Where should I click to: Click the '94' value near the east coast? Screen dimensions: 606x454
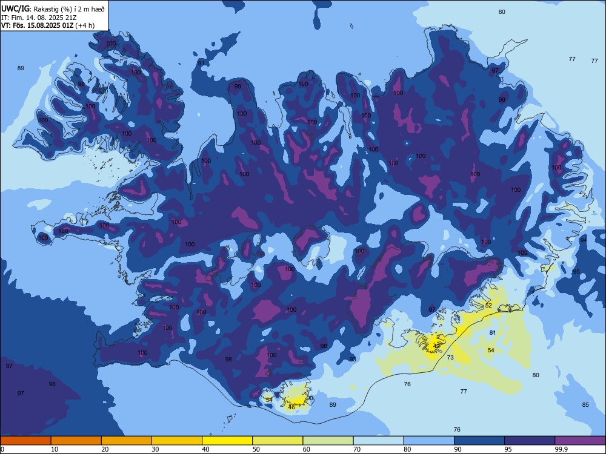584,240
